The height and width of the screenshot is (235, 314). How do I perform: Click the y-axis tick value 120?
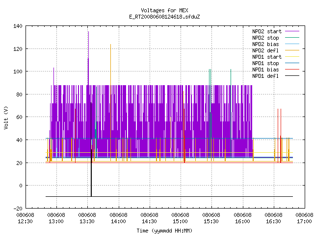[18, 49]
